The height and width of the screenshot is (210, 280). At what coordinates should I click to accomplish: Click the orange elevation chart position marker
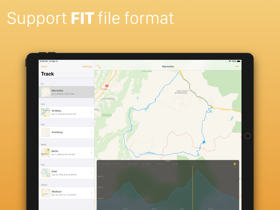click(x=193, y=188)
